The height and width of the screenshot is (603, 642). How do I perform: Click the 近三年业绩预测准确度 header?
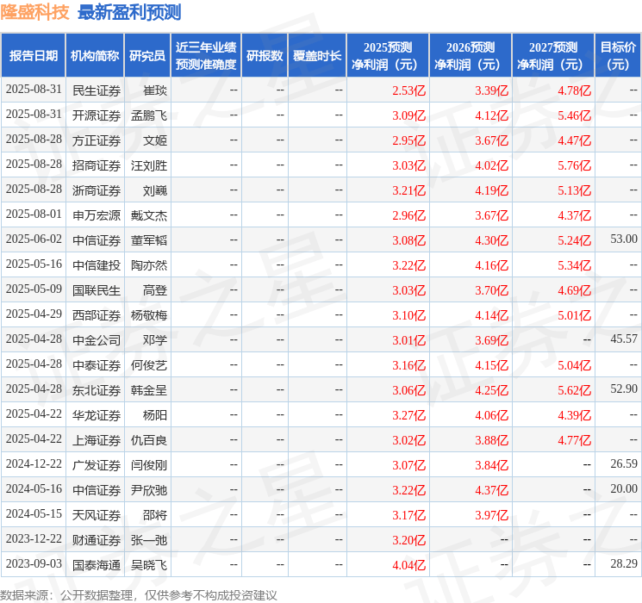point(206,56)
